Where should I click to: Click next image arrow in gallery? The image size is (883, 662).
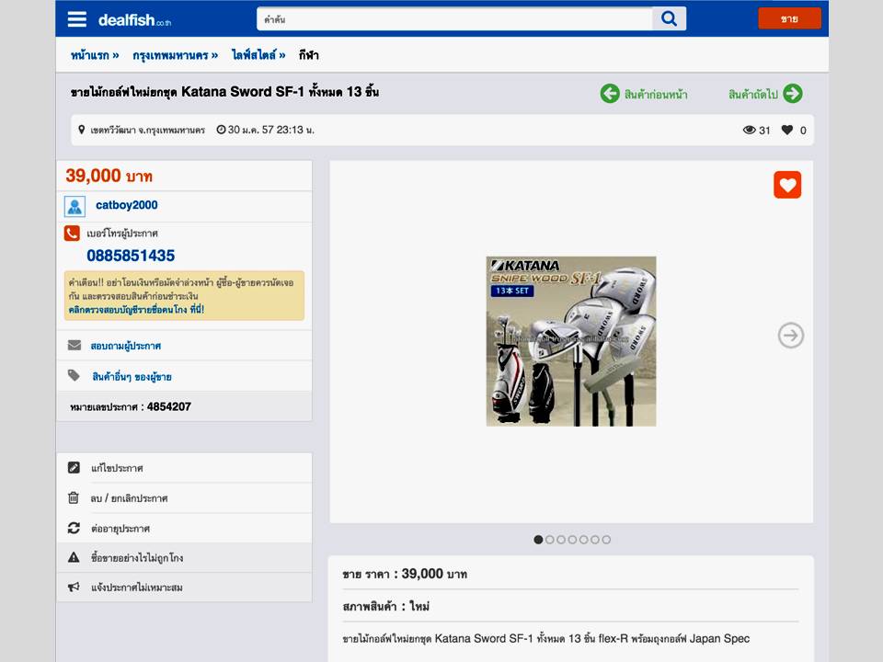[791, 336]
